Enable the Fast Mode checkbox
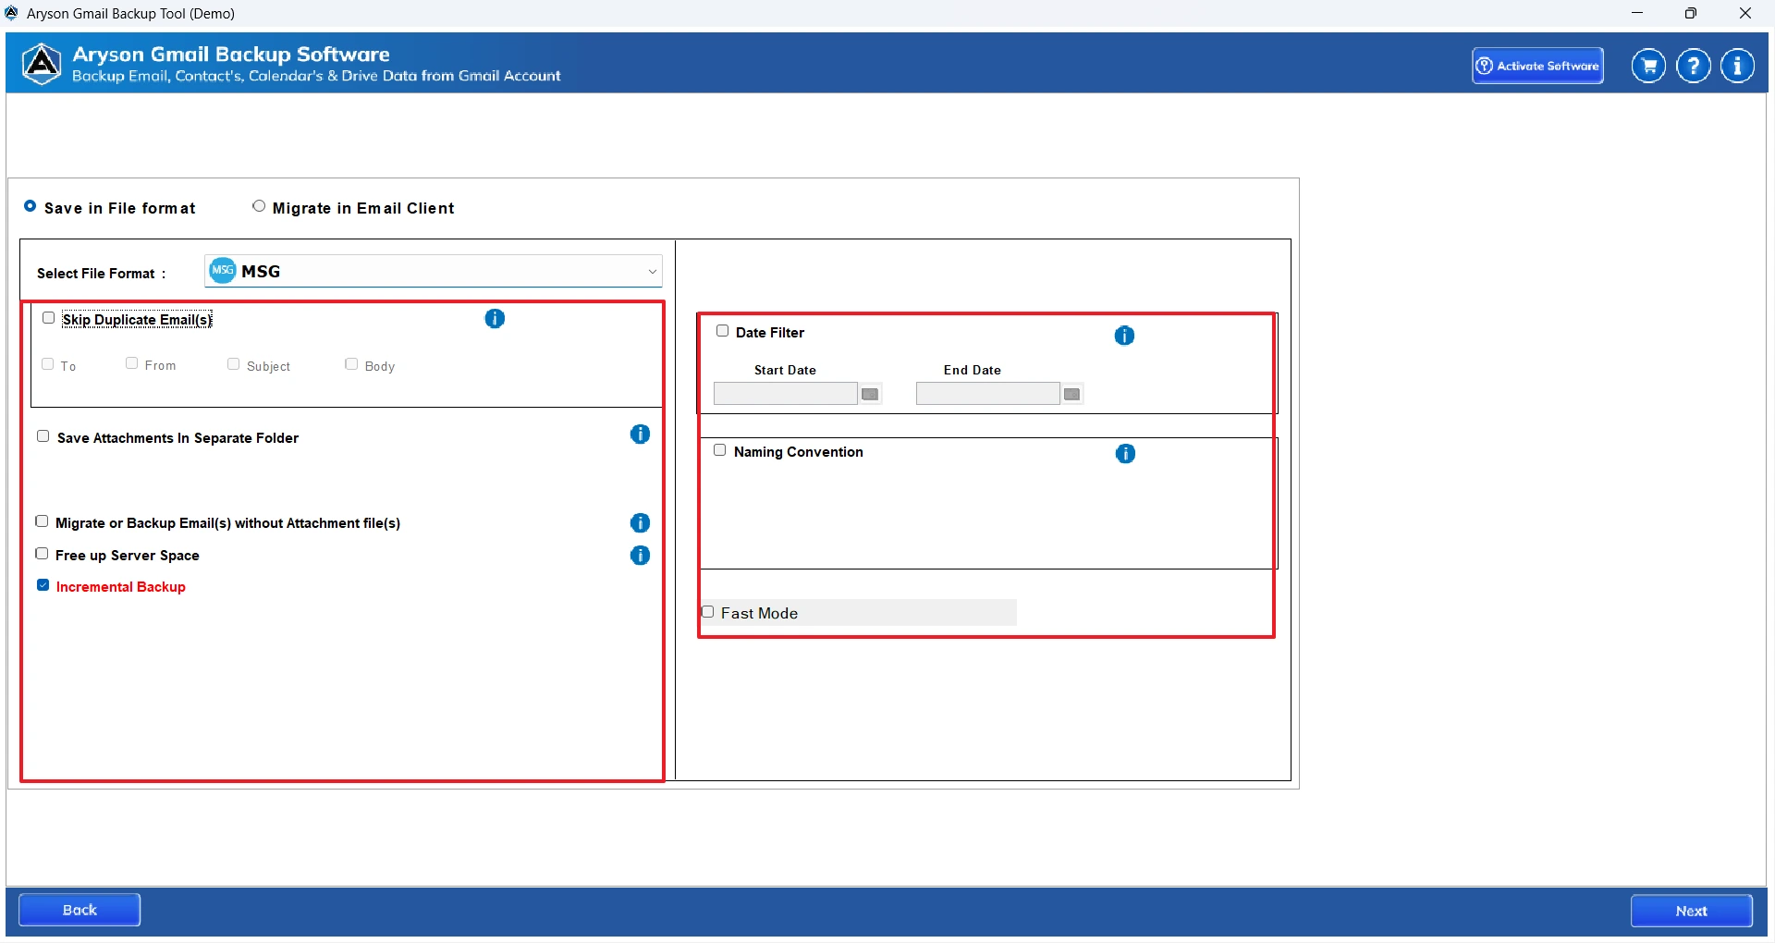Image resolution: width=1775 pixels, height=943 pixels. tap(708, 612)
